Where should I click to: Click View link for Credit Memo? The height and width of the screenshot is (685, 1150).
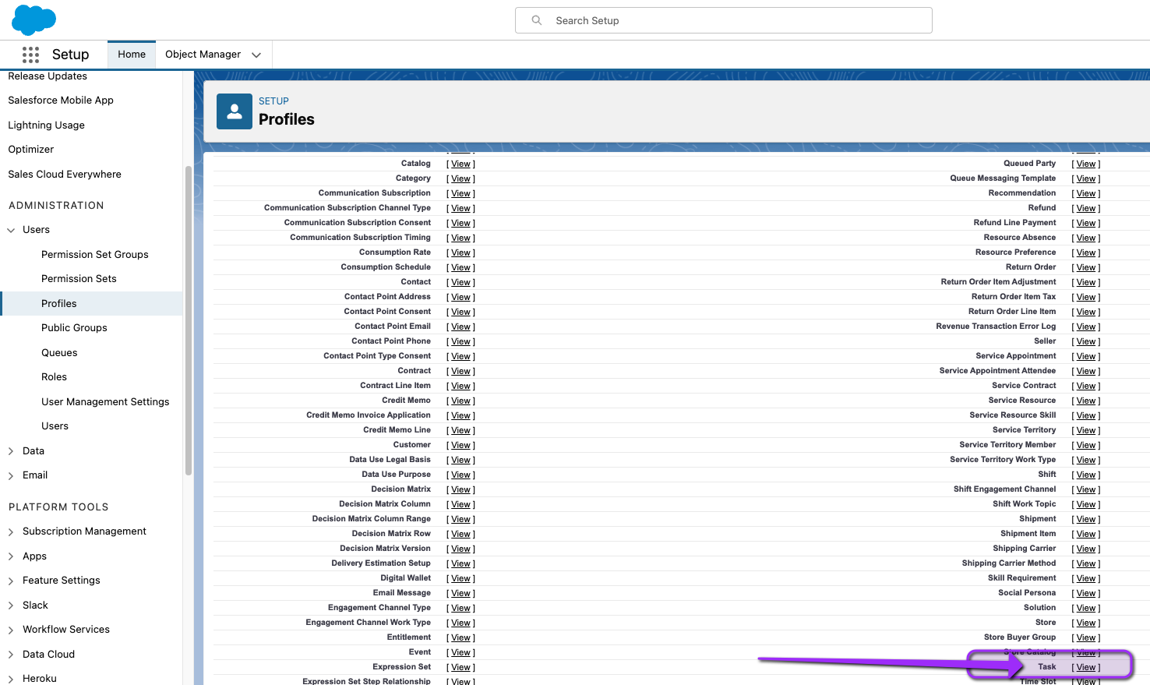pos(460,401)
